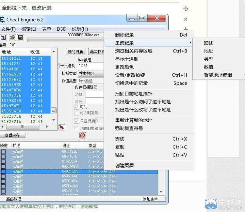Click the 起始 start address field
Image resolution: width=245 pixels, height=212 pixels.
[95, 94]
